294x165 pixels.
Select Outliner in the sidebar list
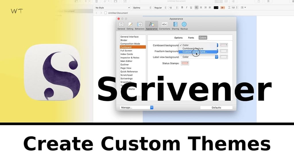click(133, 64)
